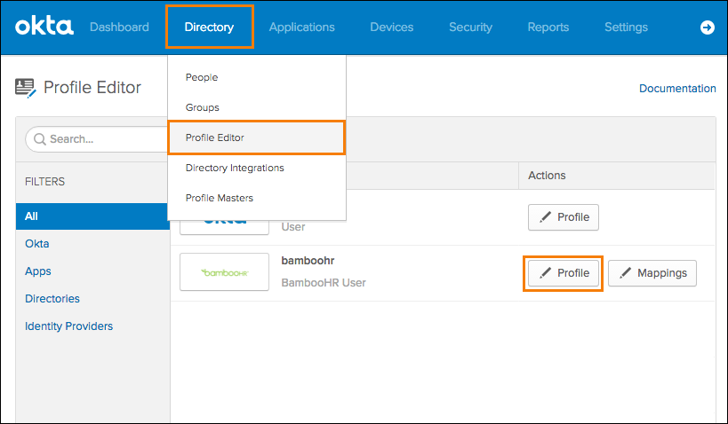Filter by Apps profiles
Screen dimensions: 728x424
(x=38, y=271)
